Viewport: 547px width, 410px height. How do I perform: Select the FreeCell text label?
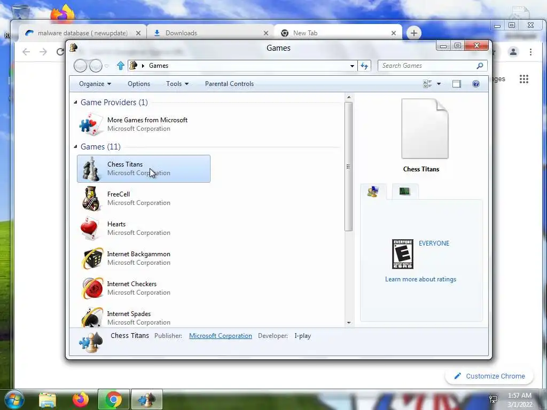coord(119,194)
